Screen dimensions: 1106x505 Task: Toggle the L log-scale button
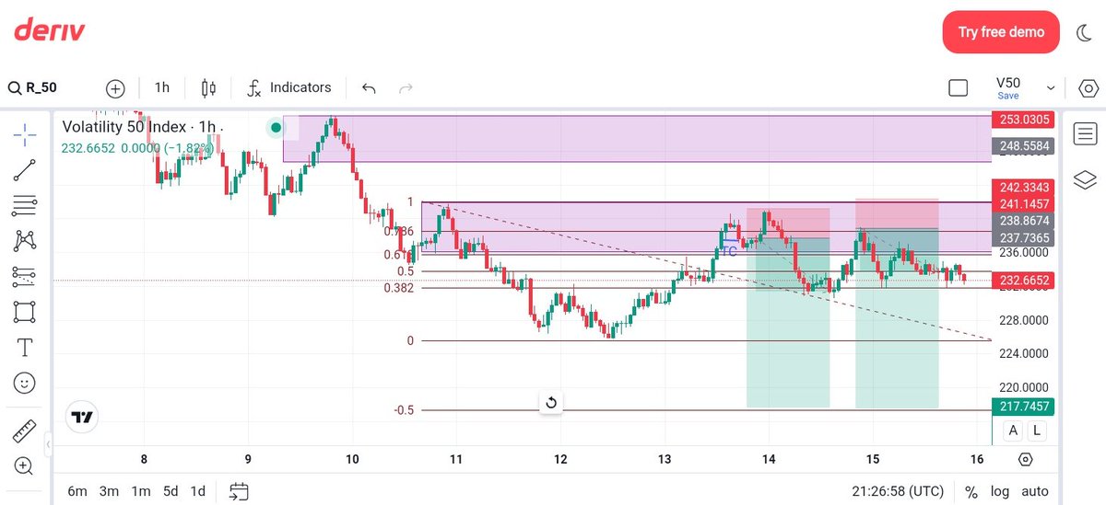[x=1037, y=430]
